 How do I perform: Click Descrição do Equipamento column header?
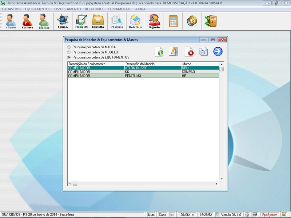coord(96,64)
